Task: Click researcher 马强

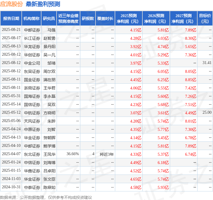Action: (x=51, y=30)
